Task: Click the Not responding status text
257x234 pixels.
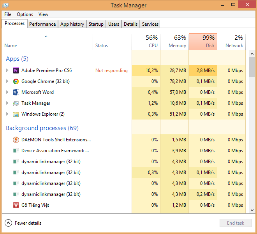Action: (111, 70)
